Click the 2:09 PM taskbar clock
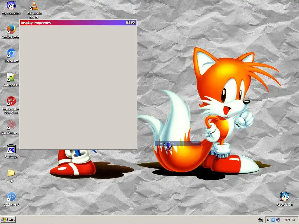Viewport: 299px width, 224px height. point(289,220)
